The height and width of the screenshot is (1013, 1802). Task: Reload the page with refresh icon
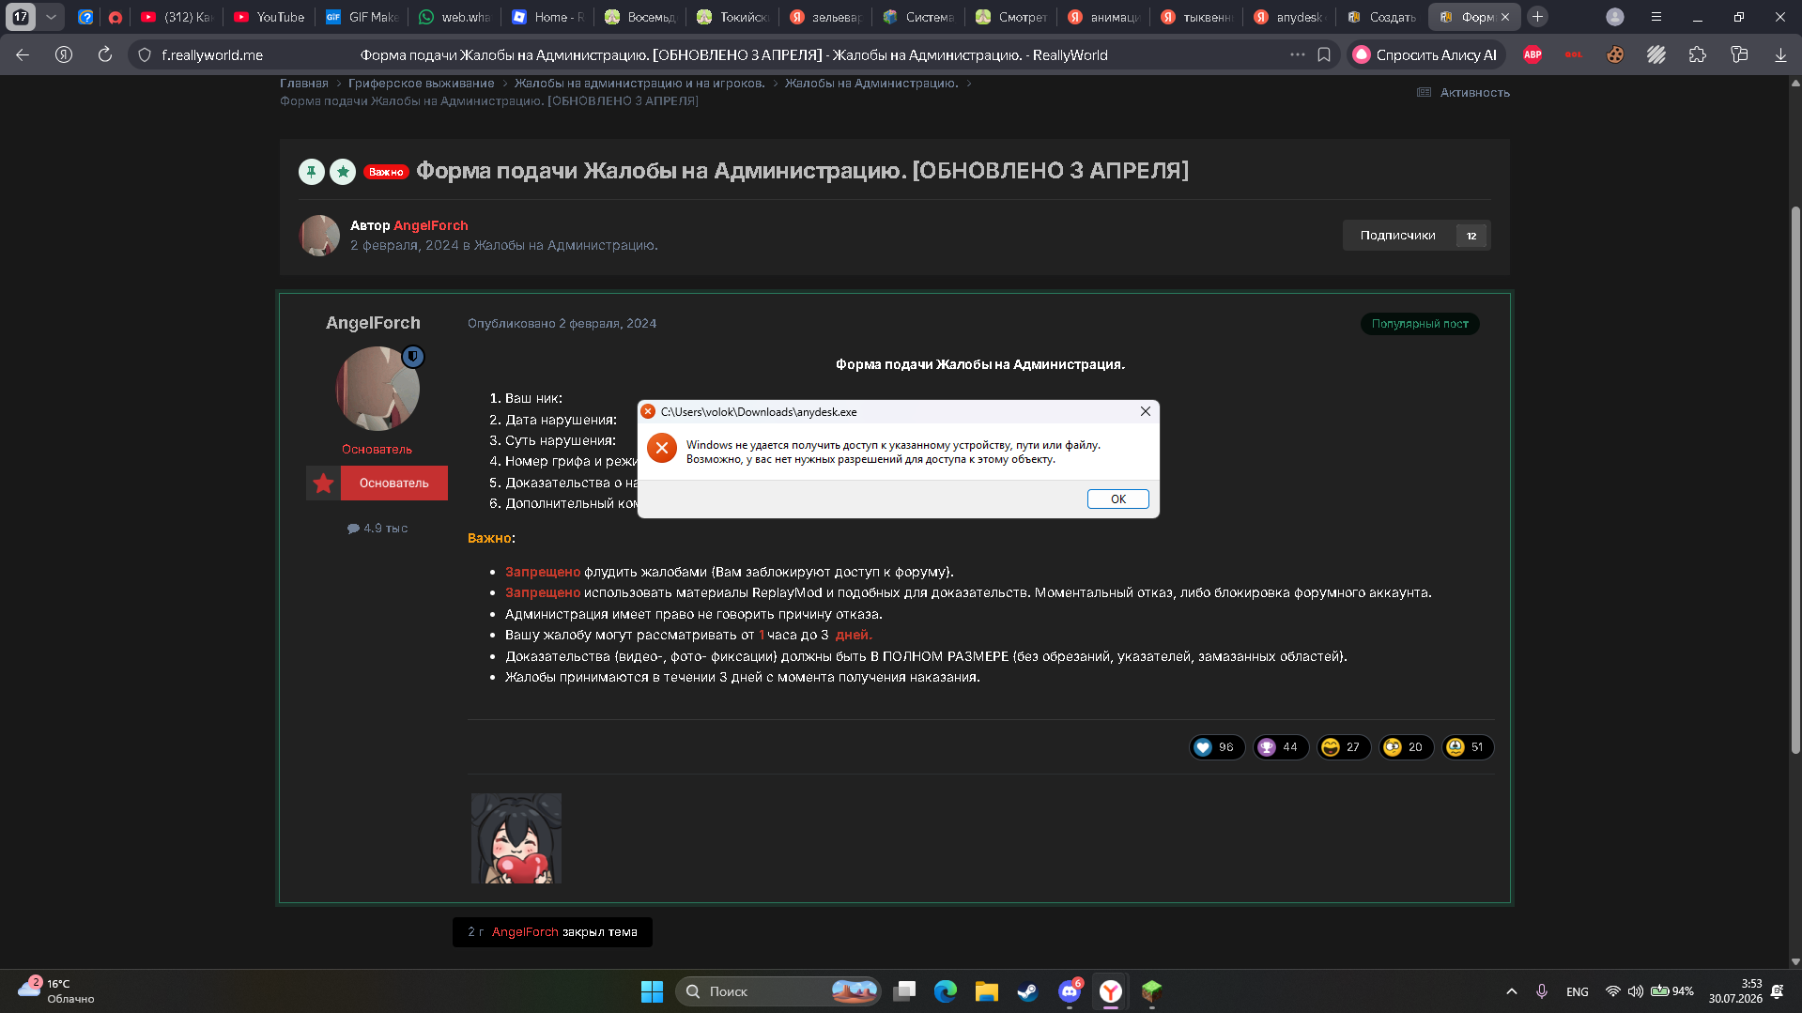click(x=104, y=54)
